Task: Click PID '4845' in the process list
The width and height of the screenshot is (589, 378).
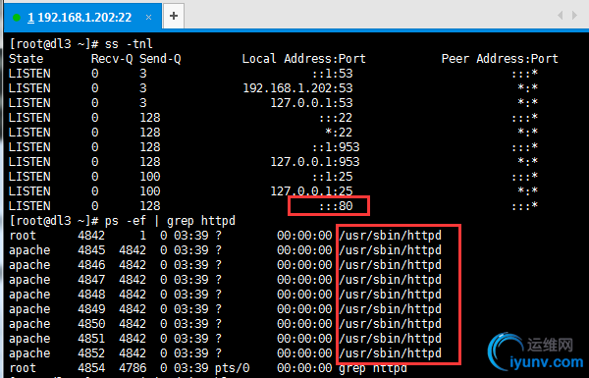Action: (x=91, y=250)
